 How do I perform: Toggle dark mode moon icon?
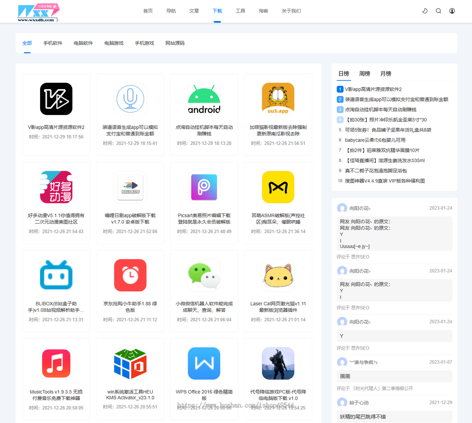[425, 11]
